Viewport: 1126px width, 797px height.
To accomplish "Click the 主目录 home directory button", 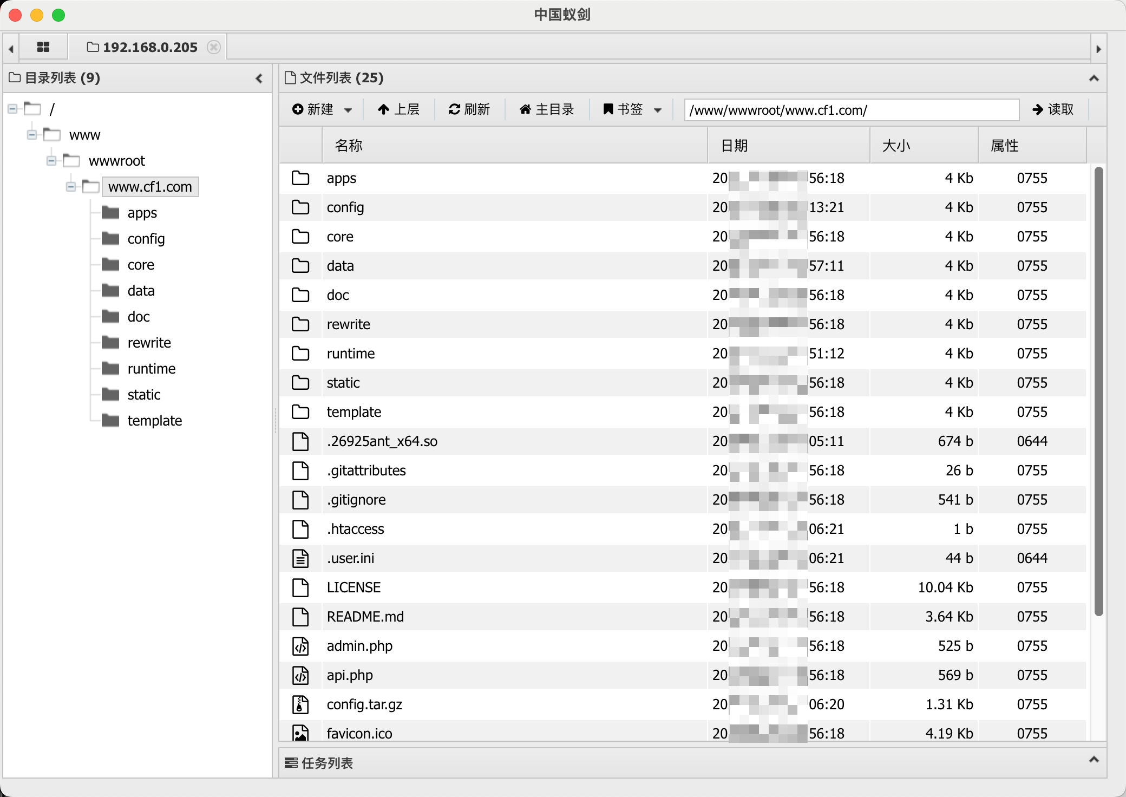I will (547, 109).
